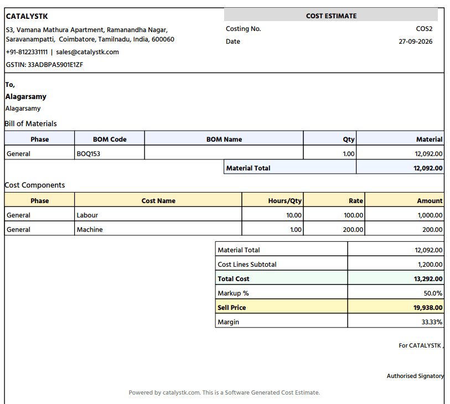Viewport: 450px width, 404px height.
Task: Click the 'Saravanampatti, Coimbatore' address line
Action: click(x=90, y=39)
